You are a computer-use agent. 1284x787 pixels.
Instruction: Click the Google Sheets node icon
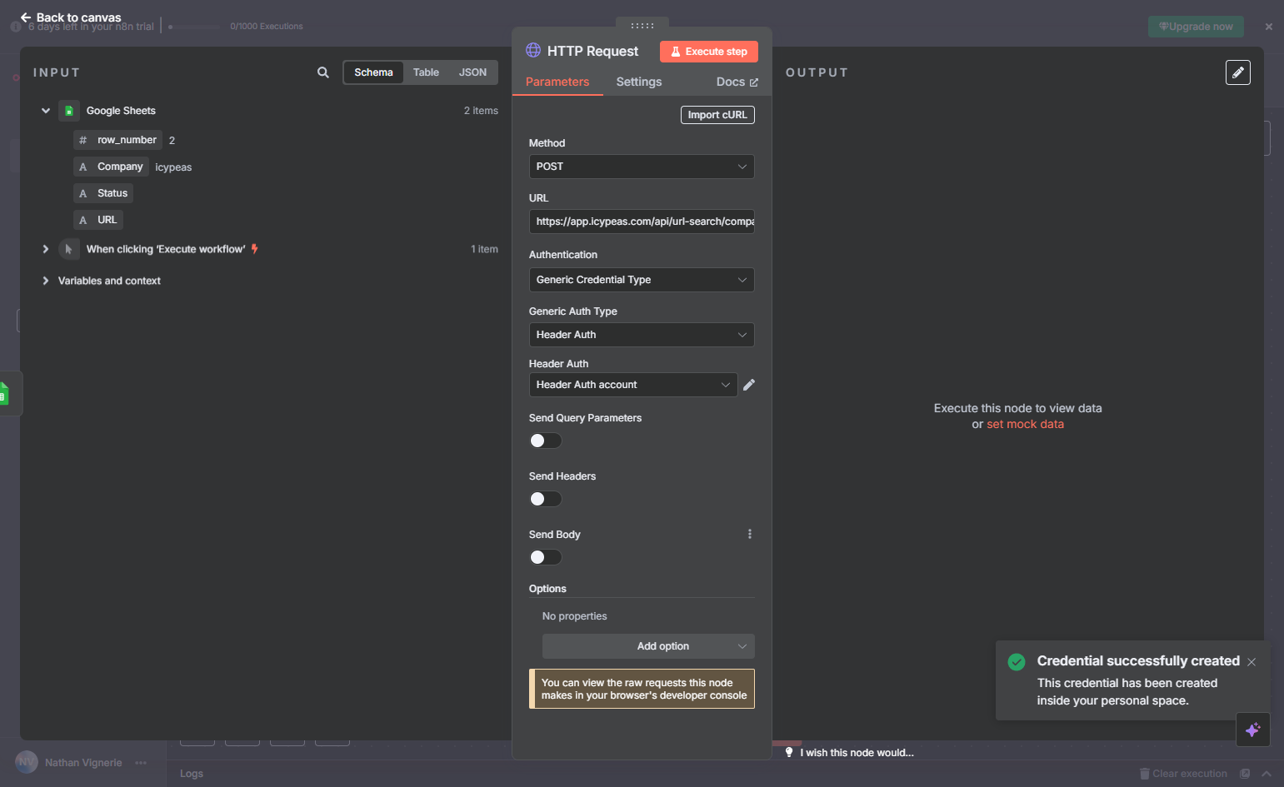click(x=69, y=111)
